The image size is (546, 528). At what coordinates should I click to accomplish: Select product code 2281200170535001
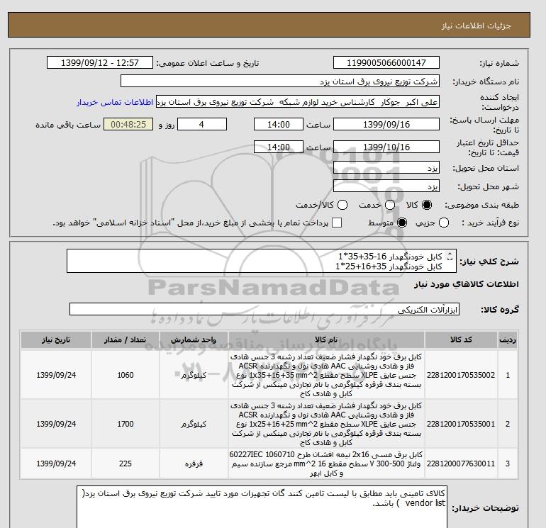pyautogui.click(x=461, y=424)
